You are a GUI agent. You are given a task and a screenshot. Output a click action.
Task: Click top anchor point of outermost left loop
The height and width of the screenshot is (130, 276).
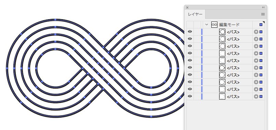point(55,19)
